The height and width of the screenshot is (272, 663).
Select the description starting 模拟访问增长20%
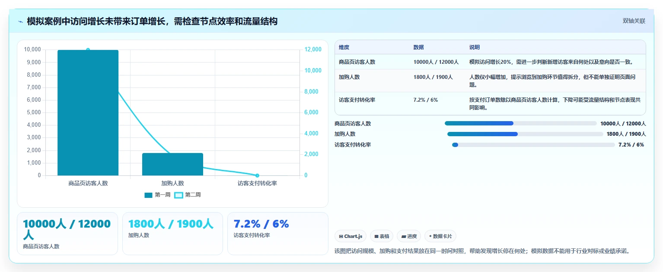click(551, 62)
